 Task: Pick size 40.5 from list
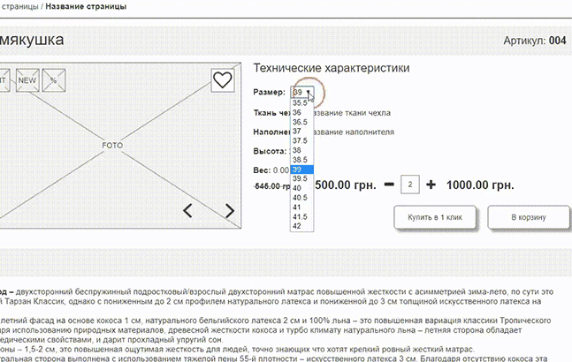[301, 198]
